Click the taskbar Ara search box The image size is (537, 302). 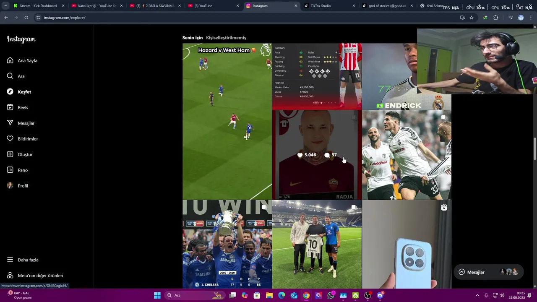click(x=195, y=295)
